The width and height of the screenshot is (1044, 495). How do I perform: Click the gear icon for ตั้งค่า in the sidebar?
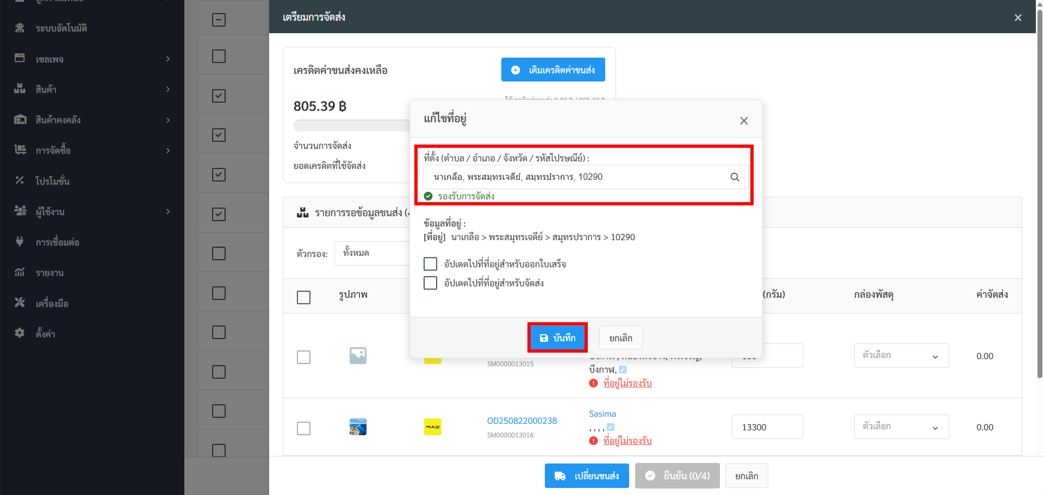click(20, 333)
